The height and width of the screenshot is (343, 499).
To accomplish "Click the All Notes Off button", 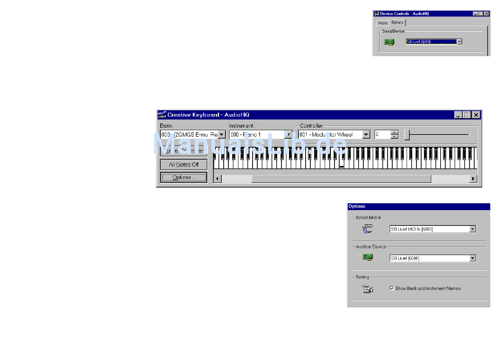I will 184,164.
